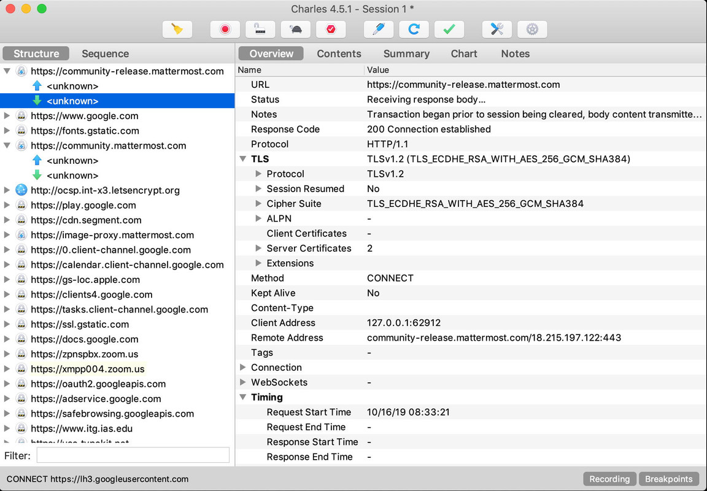Image resolution: width=707 pixels, height=491 pixels.
Task: Click lightning icon beside image-proxy.mattermost.com
Action: pyautogui.click(x=21, y=235)
